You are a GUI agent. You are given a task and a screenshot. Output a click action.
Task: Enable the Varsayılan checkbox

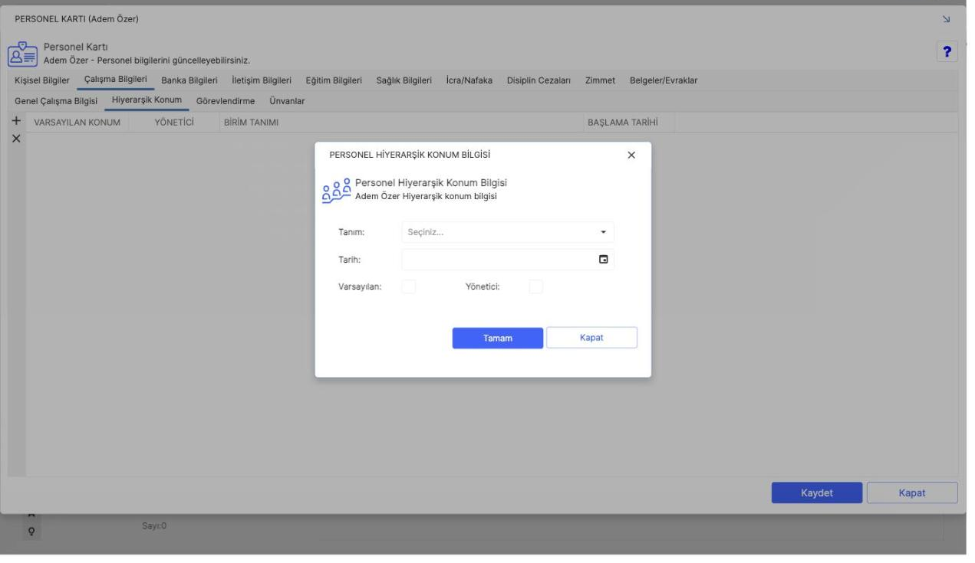point(409,286)
